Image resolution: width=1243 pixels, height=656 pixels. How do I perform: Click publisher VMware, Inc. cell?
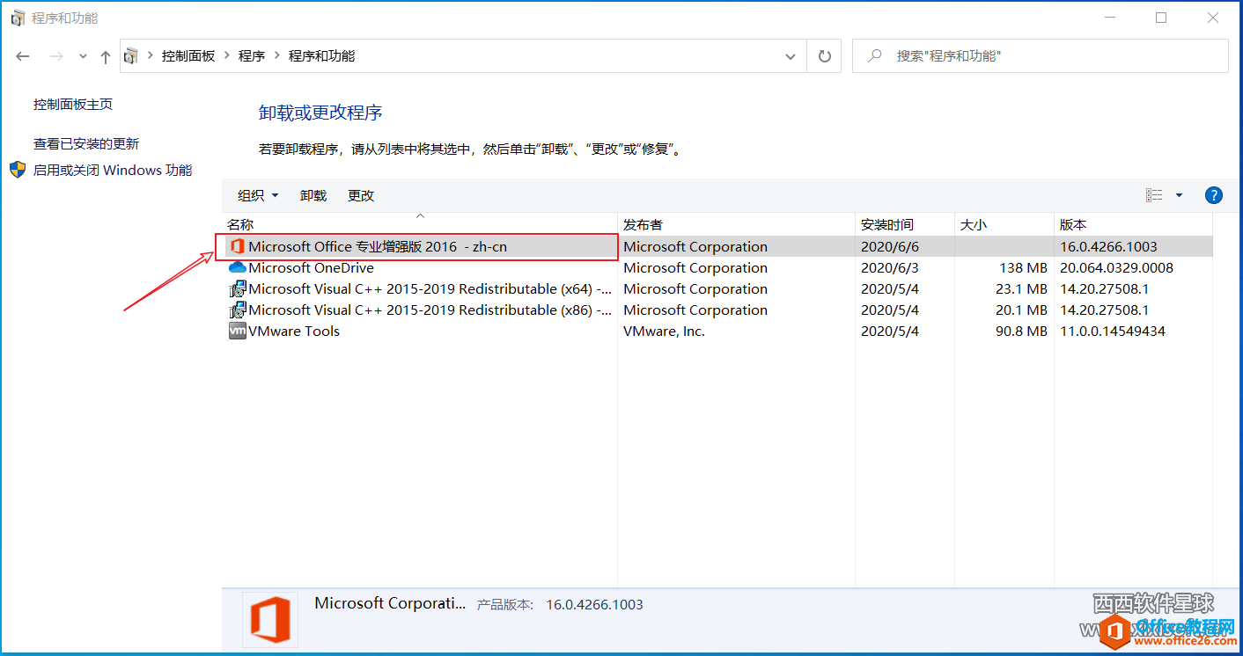(x=664, y=331)
